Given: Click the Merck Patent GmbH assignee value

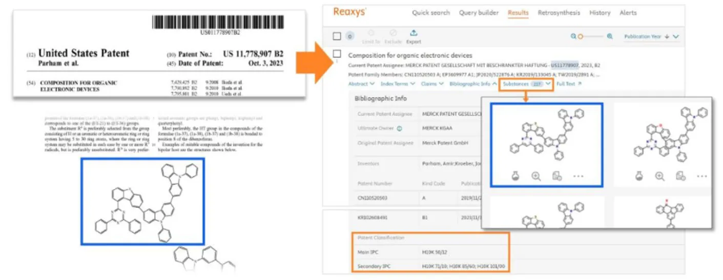Looking at the screenshot, I should [x=445, y=143].
